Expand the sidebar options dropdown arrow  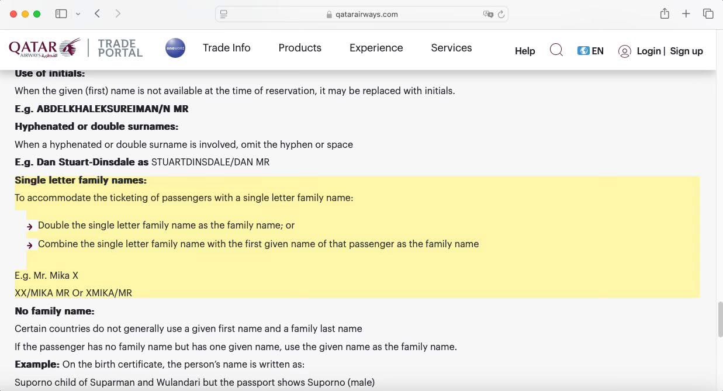click(78, 14)
